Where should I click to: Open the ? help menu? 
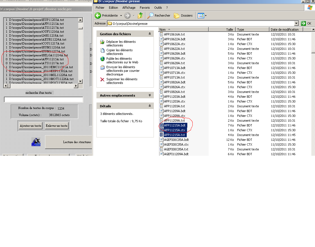click(167, 8)
